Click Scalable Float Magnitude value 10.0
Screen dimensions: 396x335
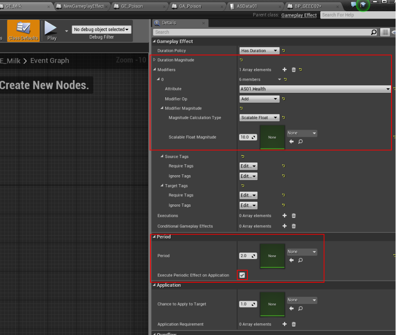pos(248,137)
